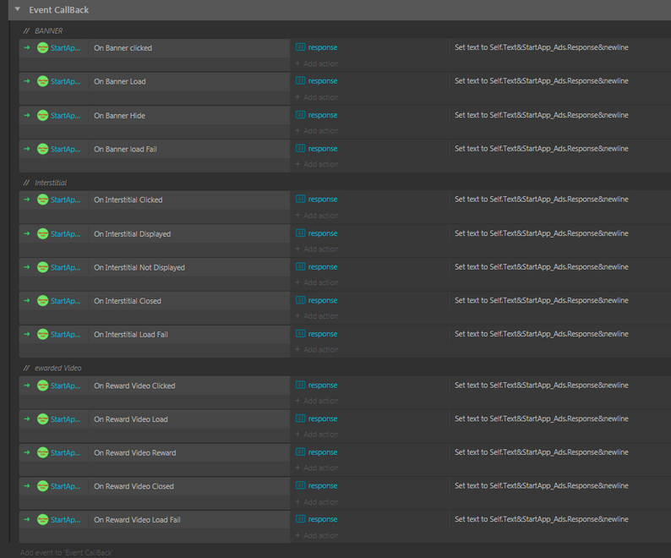The height and width of the screenshot is (558, 671).
Task: Collapse the Event CallBack group
Action: click(18, 9)
